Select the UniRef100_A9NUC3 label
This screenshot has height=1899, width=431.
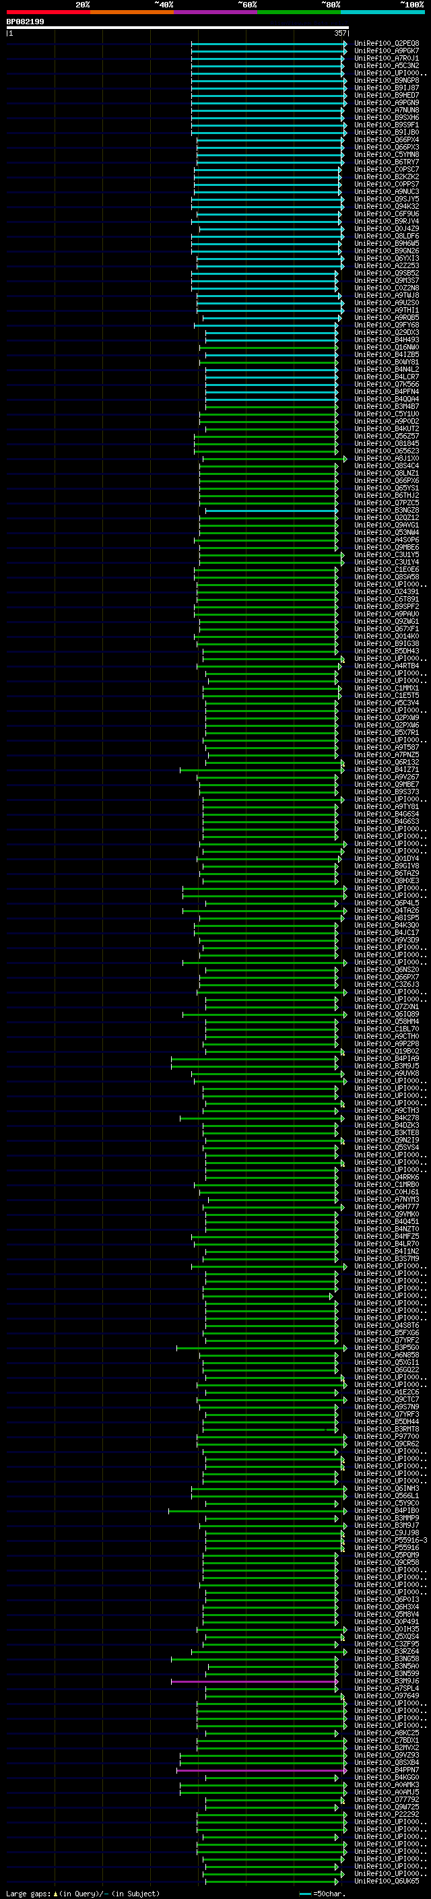tap(386, 192)
